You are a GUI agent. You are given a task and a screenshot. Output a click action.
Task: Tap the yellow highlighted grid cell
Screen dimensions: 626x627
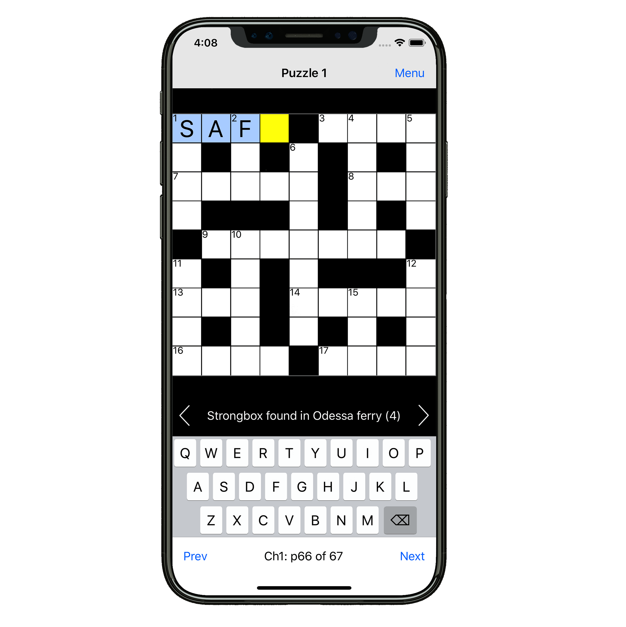[x=275, y=129]
